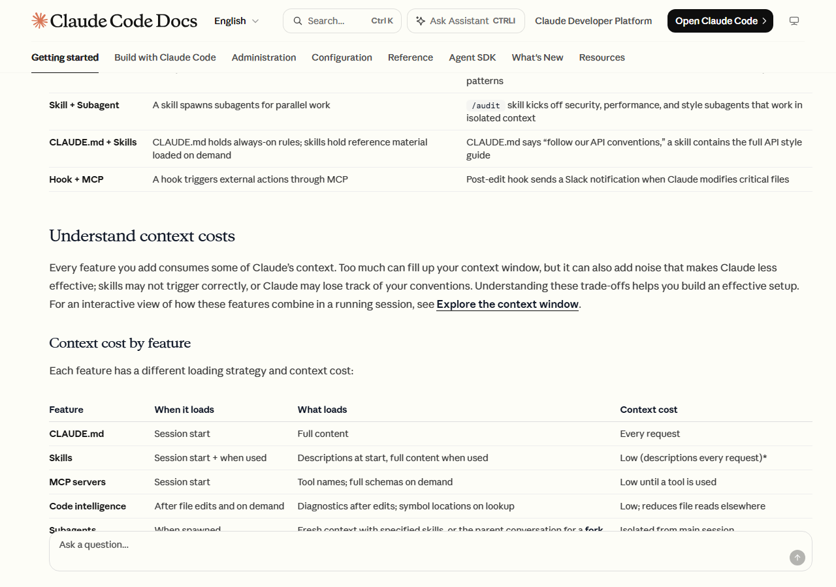Click the Context cost column header
This screenshot has height=587, width=836.
tap(649, 410)
